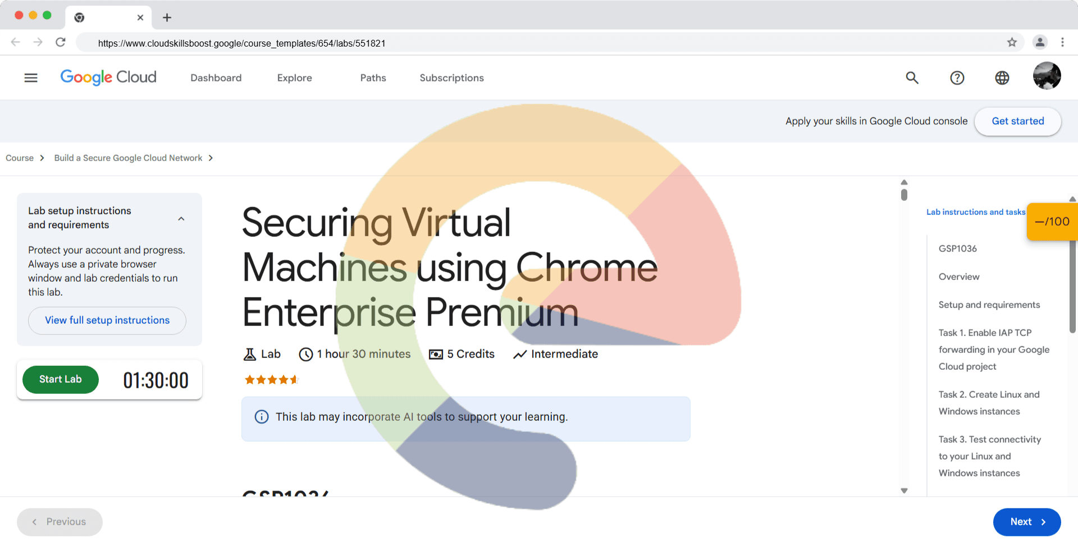Open the help question mark icon
1078x547 pixels.
[x=957, y=78]
